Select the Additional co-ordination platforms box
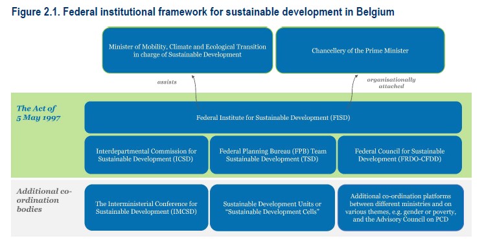484x243 pixels. [400, 207]
